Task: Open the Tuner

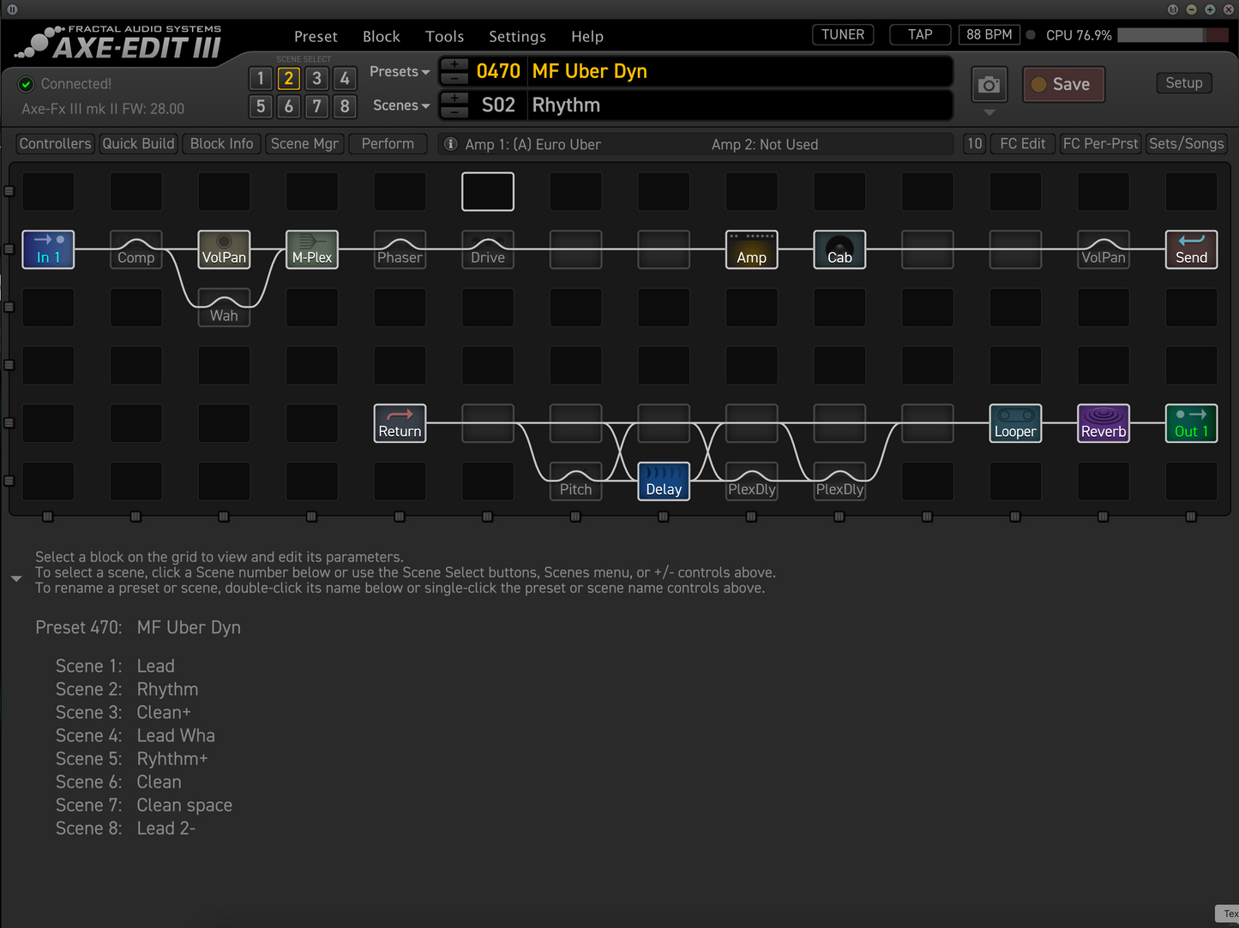Action: coord(842,34)
